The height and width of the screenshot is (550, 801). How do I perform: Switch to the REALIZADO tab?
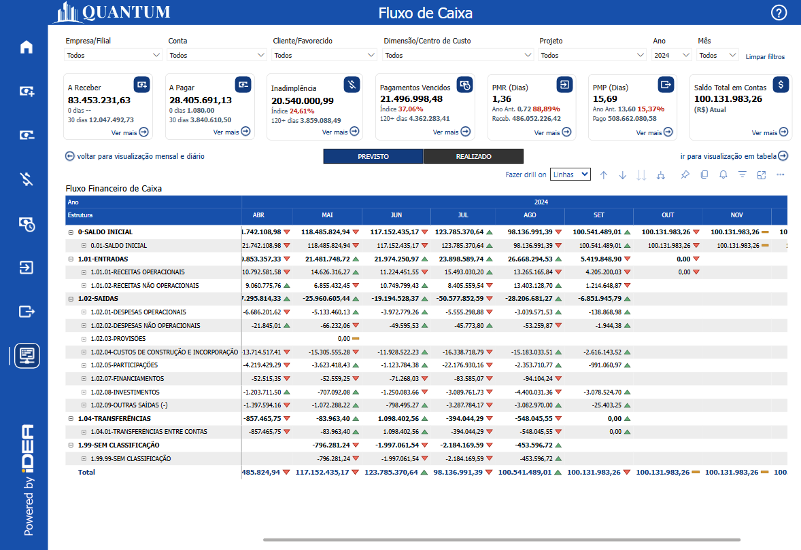coord(473,157)
